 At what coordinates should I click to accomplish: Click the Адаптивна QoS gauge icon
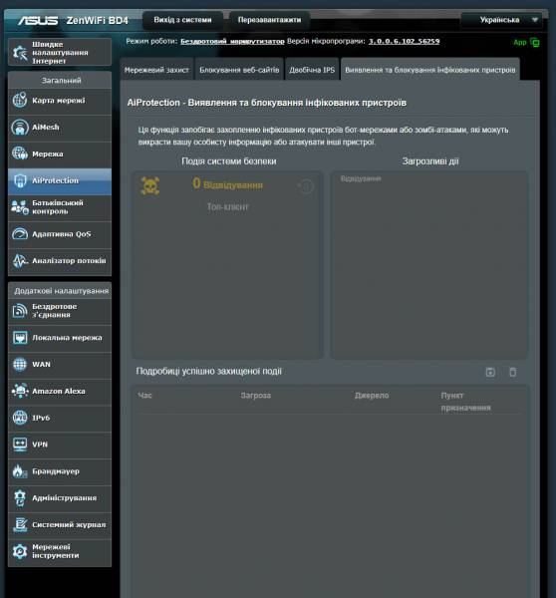point(20,234)
